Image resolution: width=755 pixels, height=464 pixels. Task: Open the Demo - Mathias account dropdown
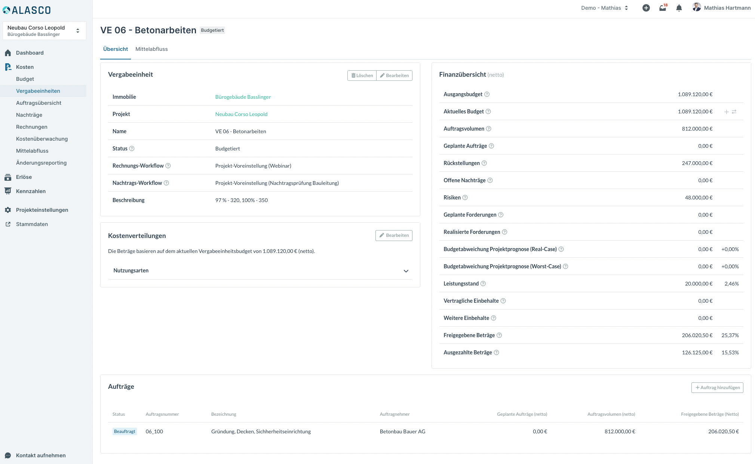point(604,8)
